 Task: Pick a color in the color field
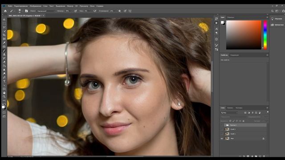point(244,35)
